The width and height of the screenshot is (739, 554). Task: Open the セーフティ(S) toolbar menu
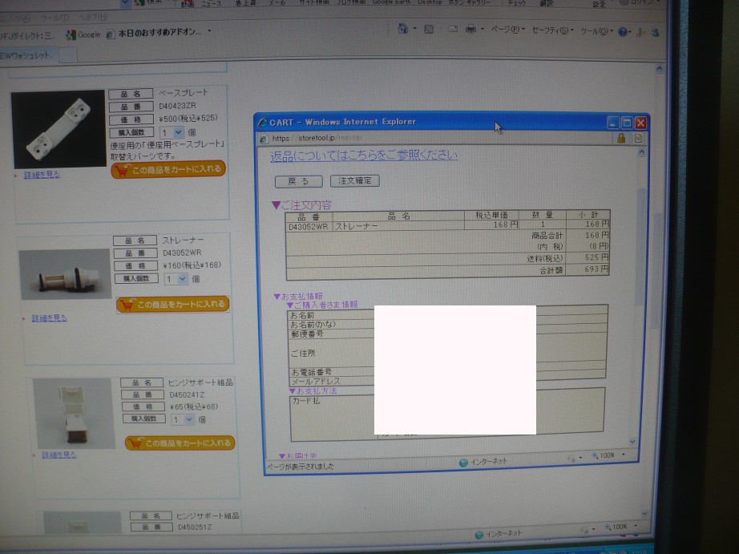pyautogui.click(x=552, y=30)
